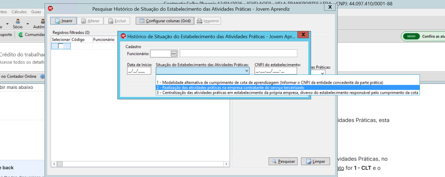Click the Contador Online link

pyautogui.click(x=19, y=76)
